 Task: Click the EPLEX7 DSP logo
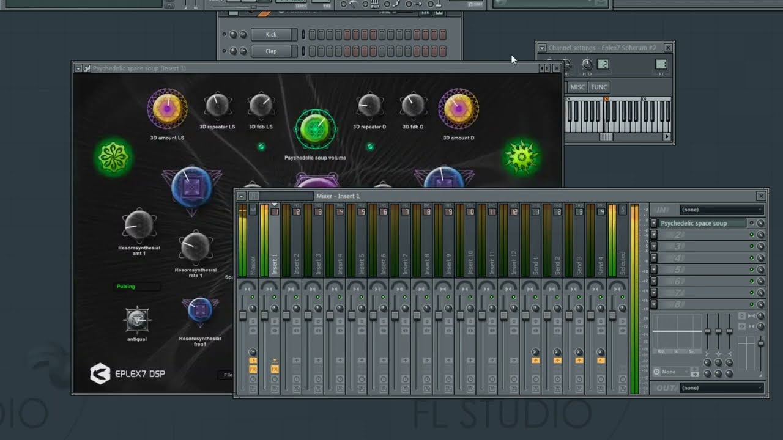128,373
